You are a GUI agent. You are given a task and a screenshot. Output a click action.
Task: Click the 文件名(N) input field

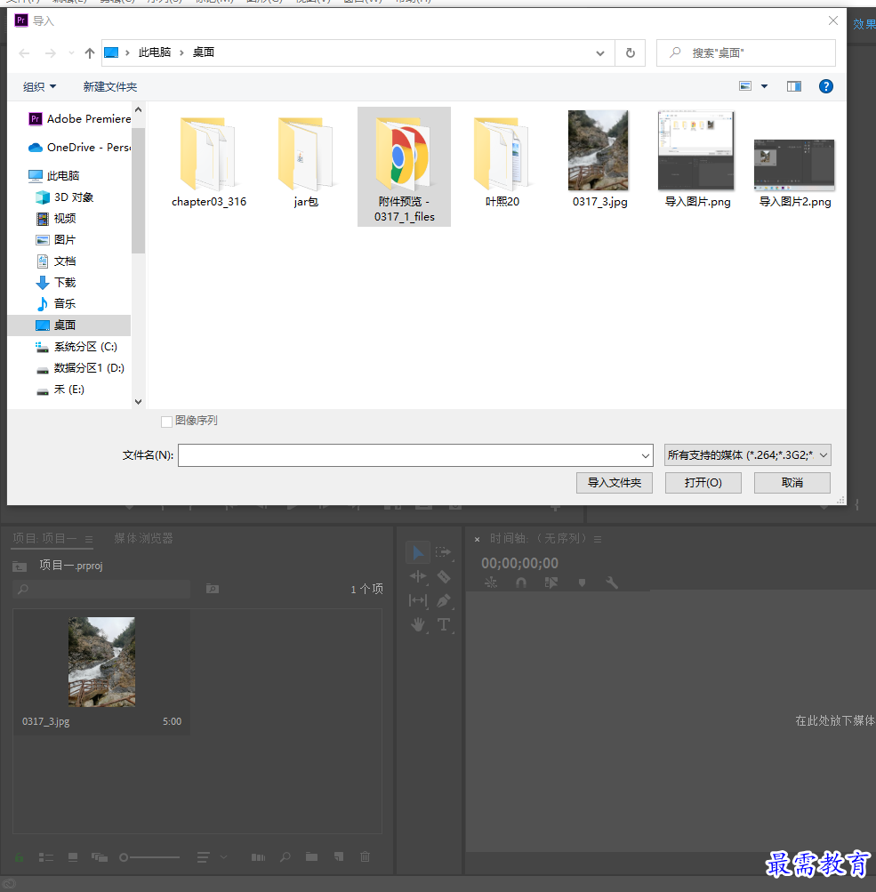click(x=415, y=455)
